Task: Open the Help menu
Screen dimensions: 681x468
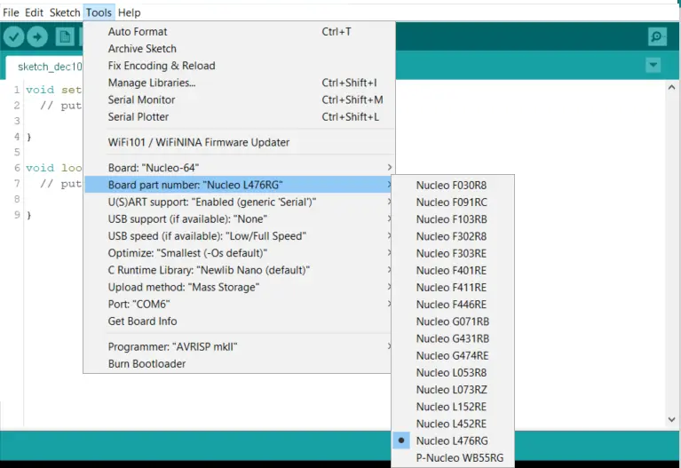Action: [x=129, y=12]
